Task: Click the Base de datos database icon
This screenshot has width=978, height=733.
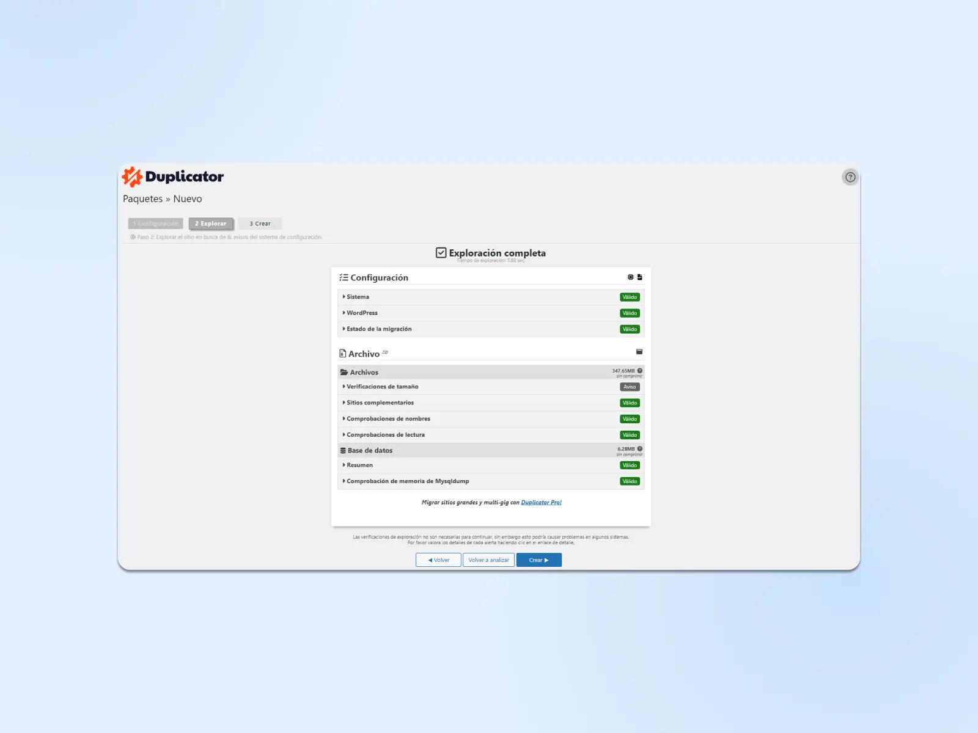Action: 343,451
